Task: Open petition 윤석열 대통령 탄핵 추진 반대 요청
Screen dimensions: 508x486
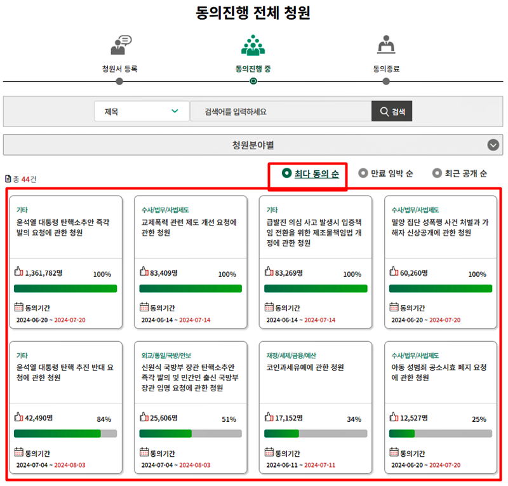Action: point(65,372)
